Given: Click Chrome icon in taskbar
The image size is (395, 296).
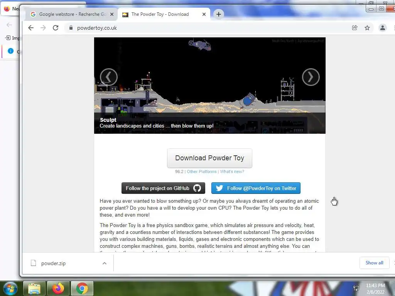Looking at the screenshot, I should [82, 288].
